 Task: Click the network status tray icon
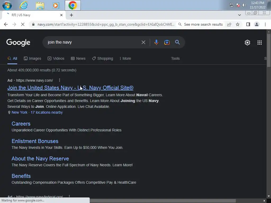click(x=231, y=5)
